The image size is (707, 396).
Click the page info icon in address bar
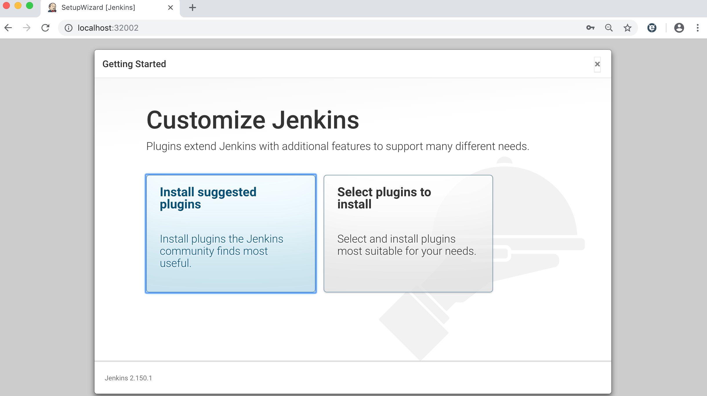[68, 28]
